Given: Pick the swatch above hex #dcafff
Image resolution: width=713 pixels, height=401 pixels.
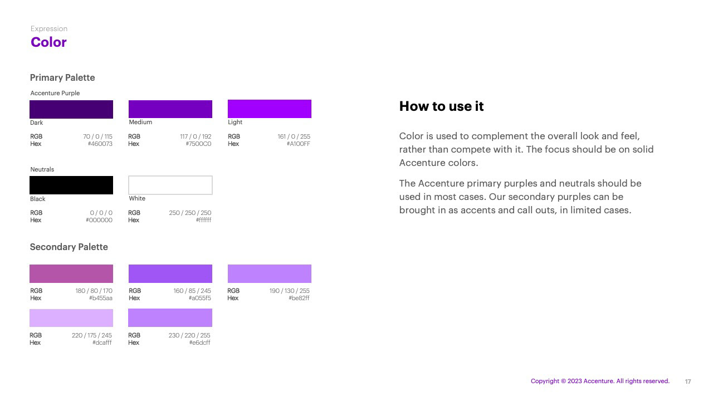Looking at the screenshot, I should click(71, 318).
